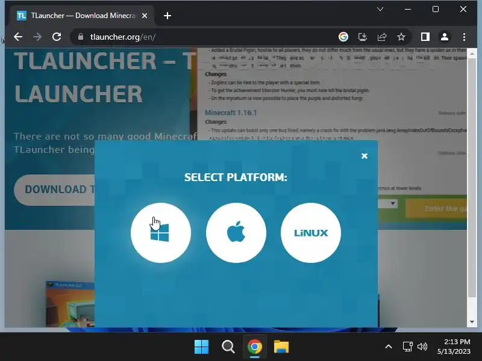Close the TLauncher tab
Image resolution: width=482 pixels, height=361 pixels.
(x=145, y=16)
